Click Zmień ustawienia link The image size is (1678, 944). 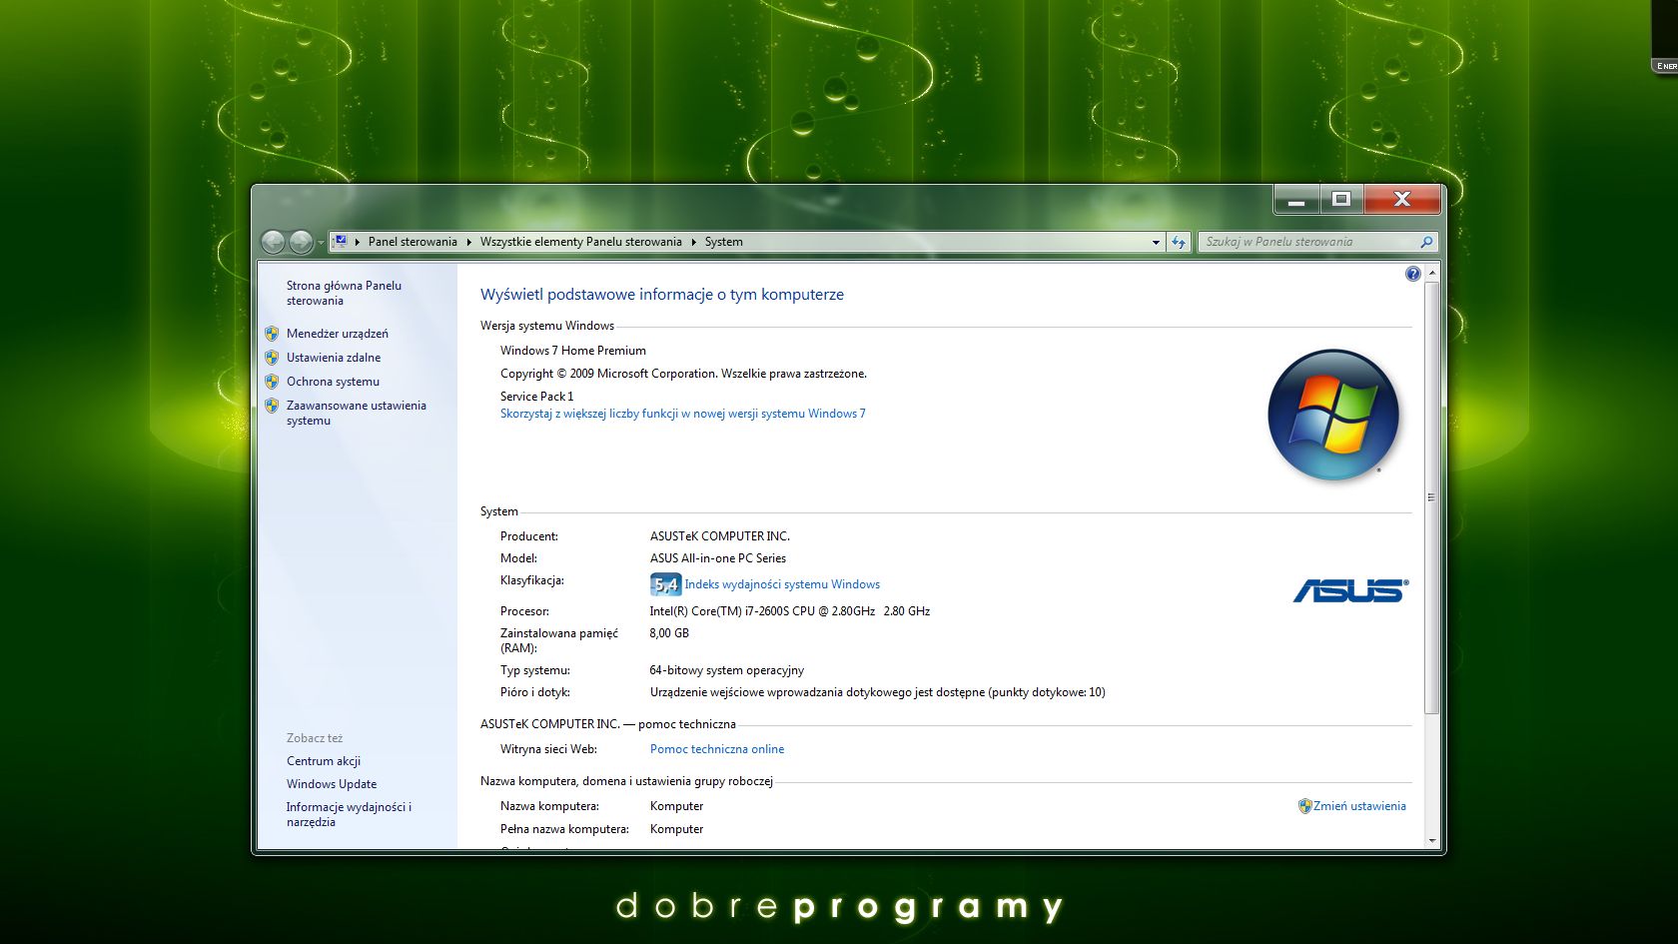[1359, 806]
